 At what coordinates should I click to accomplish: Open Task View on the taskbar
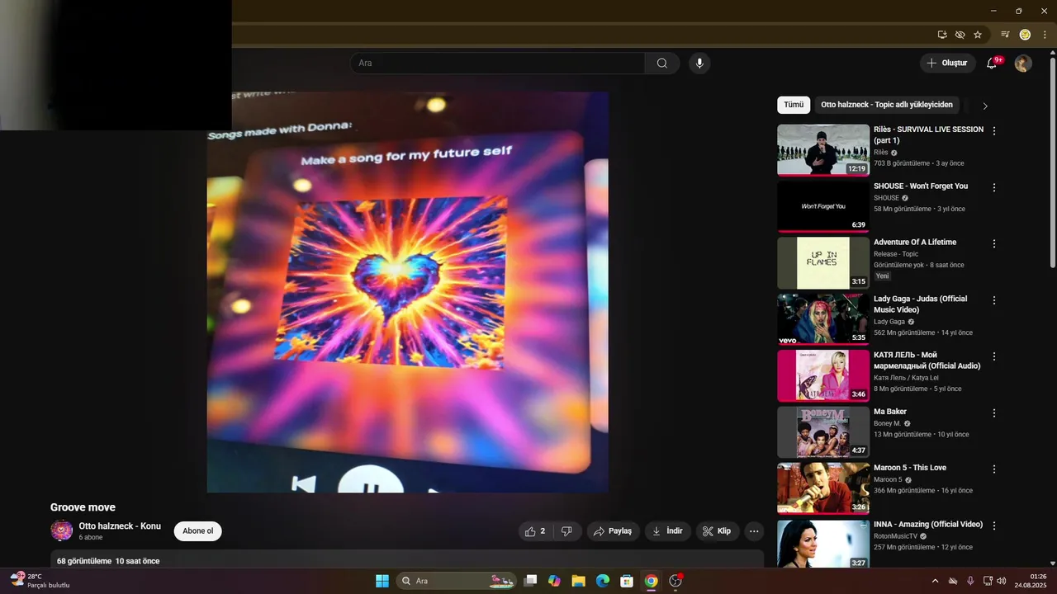(530, 581)
